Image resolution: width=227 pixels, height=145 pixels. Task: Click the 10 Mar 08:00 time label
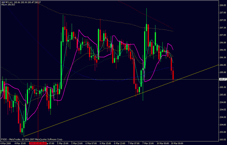tap(177, 144)
